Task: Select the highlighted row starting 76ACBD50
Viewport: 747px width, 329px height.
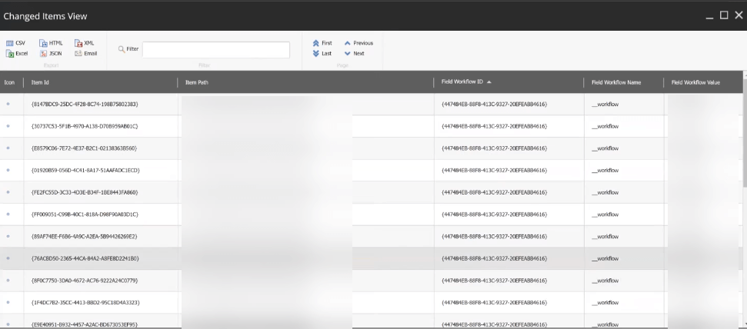Action: click(x=85, y=258)
